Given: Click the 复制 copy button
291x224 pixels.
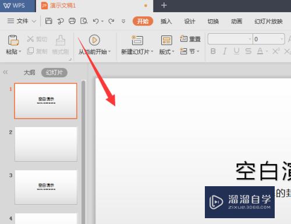Looking at the screenshot, I should tap(37, 51).
